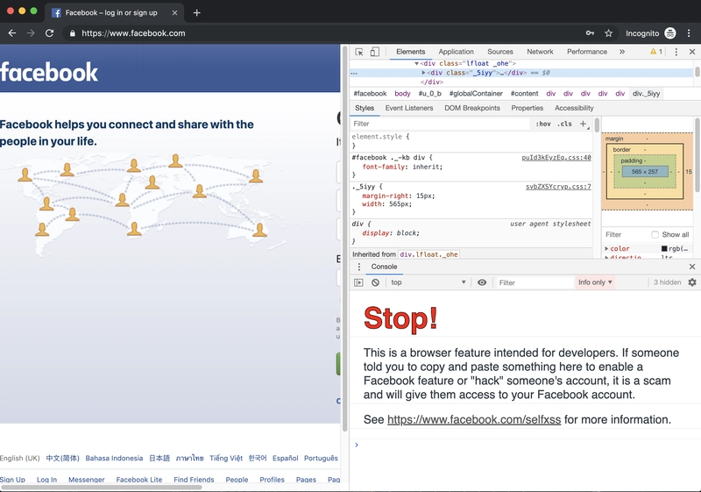The width and height of the screenshot is (701, 492).
Task: Select the Console drawer tab
Action: [384, 267]
